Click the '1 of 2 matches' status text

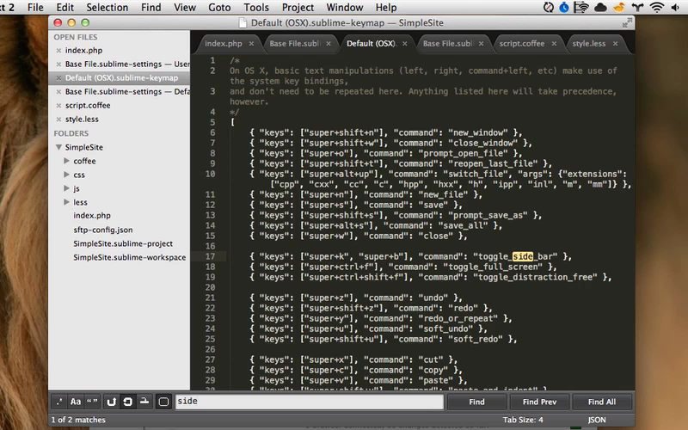pyautogui.click(x=78, y=420)
